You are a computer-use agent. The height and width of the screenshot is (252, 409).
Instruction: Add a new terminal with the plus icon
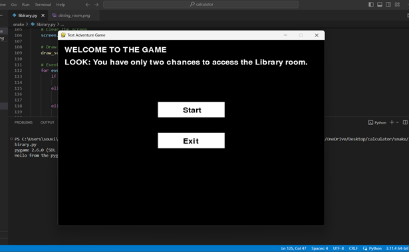pos(392,122)
